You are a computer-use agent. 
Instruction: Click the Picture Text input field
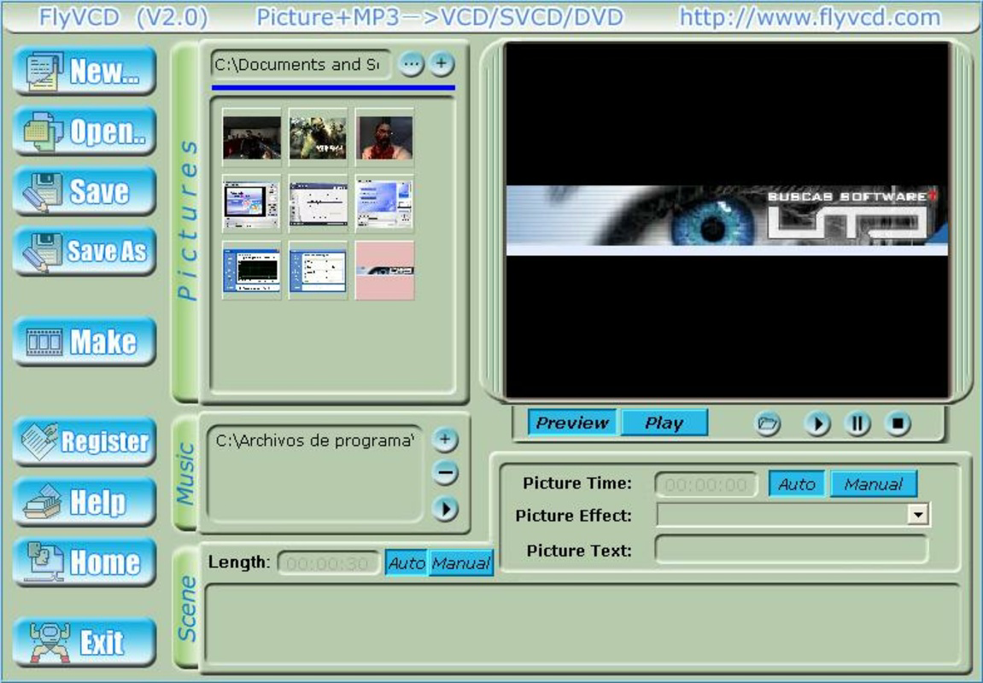click(792, 550)
